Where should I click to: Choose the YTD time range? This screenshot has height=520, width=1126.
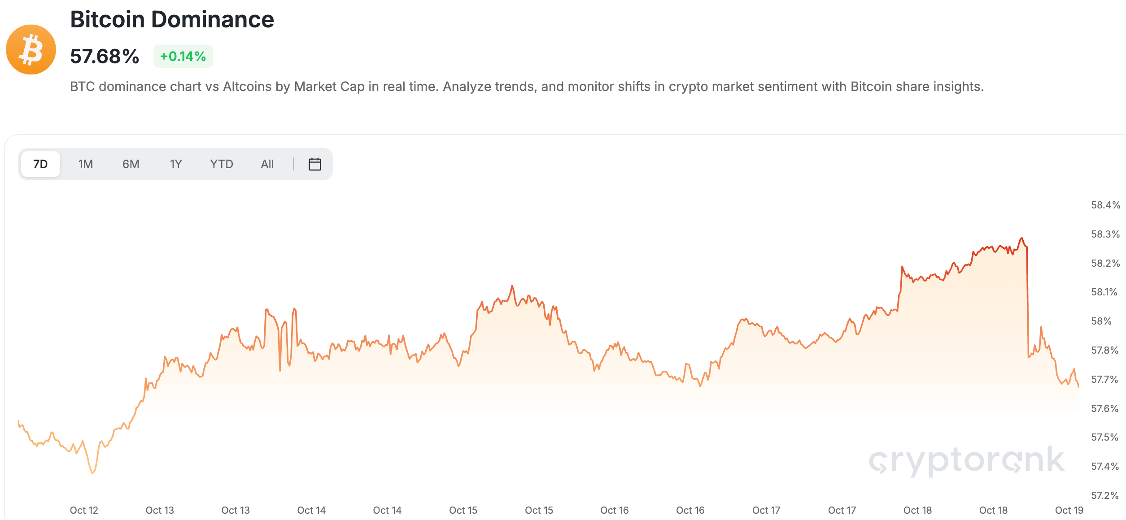tap(222, 164)
